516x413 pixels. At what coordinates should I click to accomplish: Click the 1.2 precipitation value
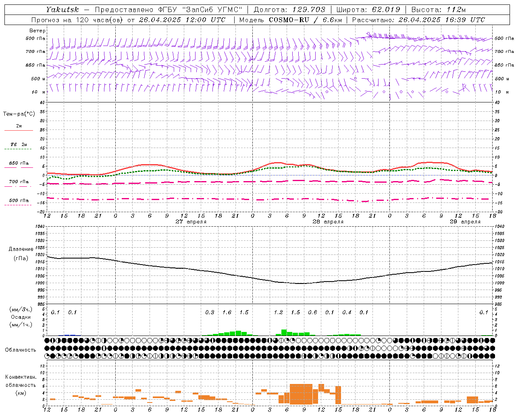[x=278, y=313]
